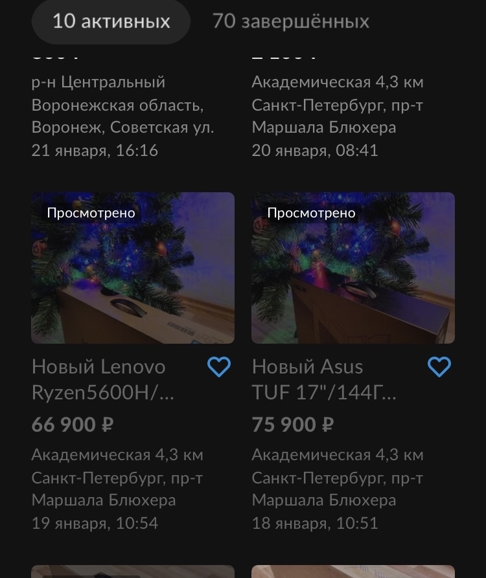486x578 pixels.
Task: Open listing dated 20 января, 08:41
Action: [315, 151]
